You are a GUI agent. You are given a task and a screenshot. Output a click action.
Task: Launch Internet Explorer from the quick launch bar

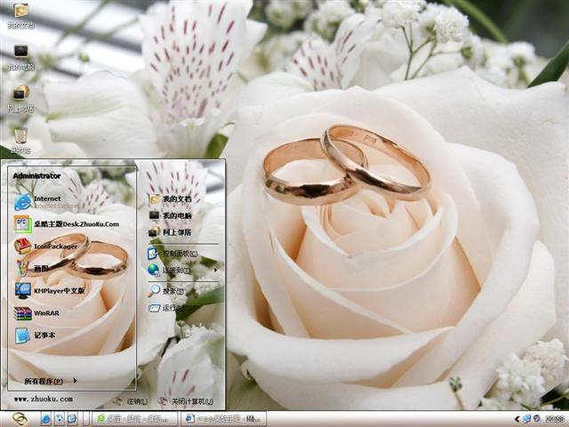pos(45,419)
